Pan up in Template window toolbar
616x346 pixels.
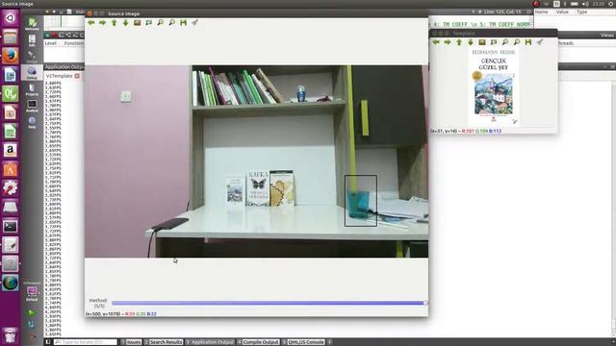point(459,42)
